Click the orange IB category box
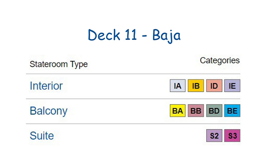This screenshot has width=268, height=164. click(196, 86)
